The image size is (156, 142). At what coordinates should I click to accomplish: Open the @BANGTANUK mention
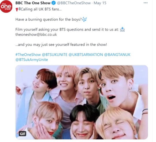coord(117,54)
